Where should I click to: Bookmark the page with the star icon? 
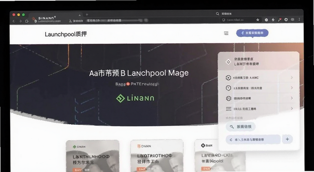258,20
